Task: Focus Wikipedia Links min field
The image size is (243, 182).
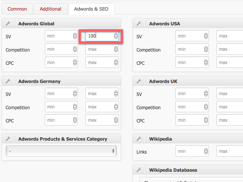Action: (x=192, y=151)
